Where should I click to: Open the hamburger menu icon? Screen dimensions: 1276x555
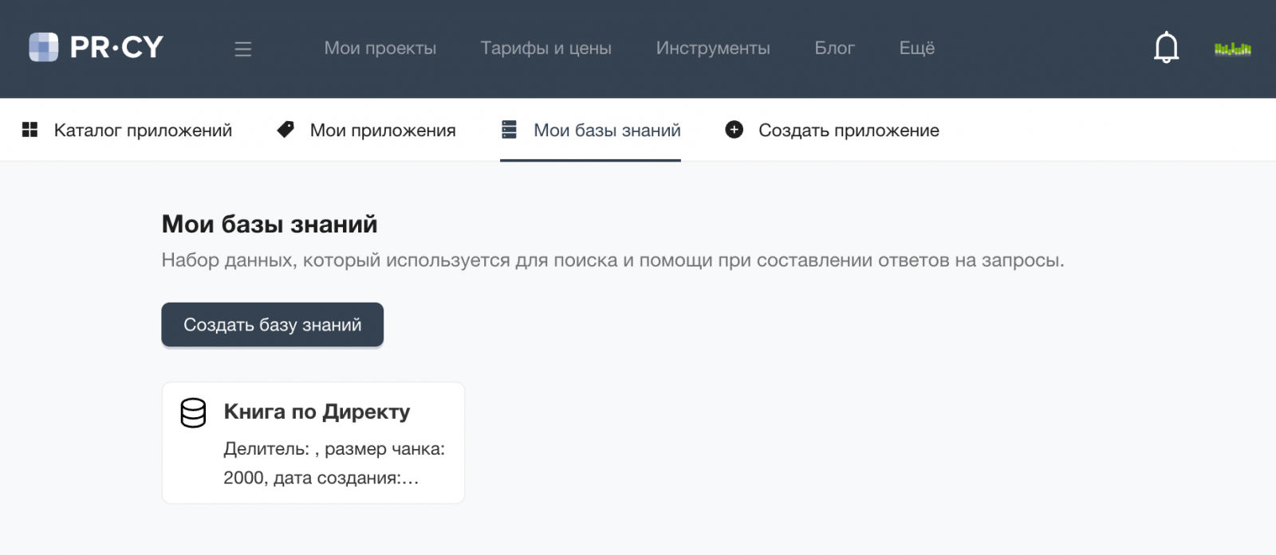(243, 49)
